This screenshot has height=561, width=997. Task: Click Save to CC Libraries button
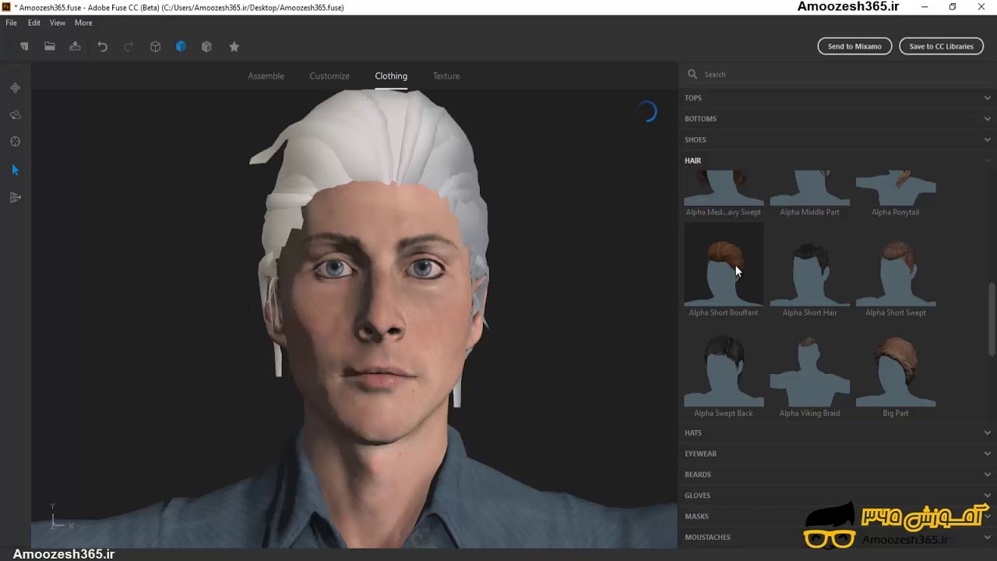click(941, 46)
